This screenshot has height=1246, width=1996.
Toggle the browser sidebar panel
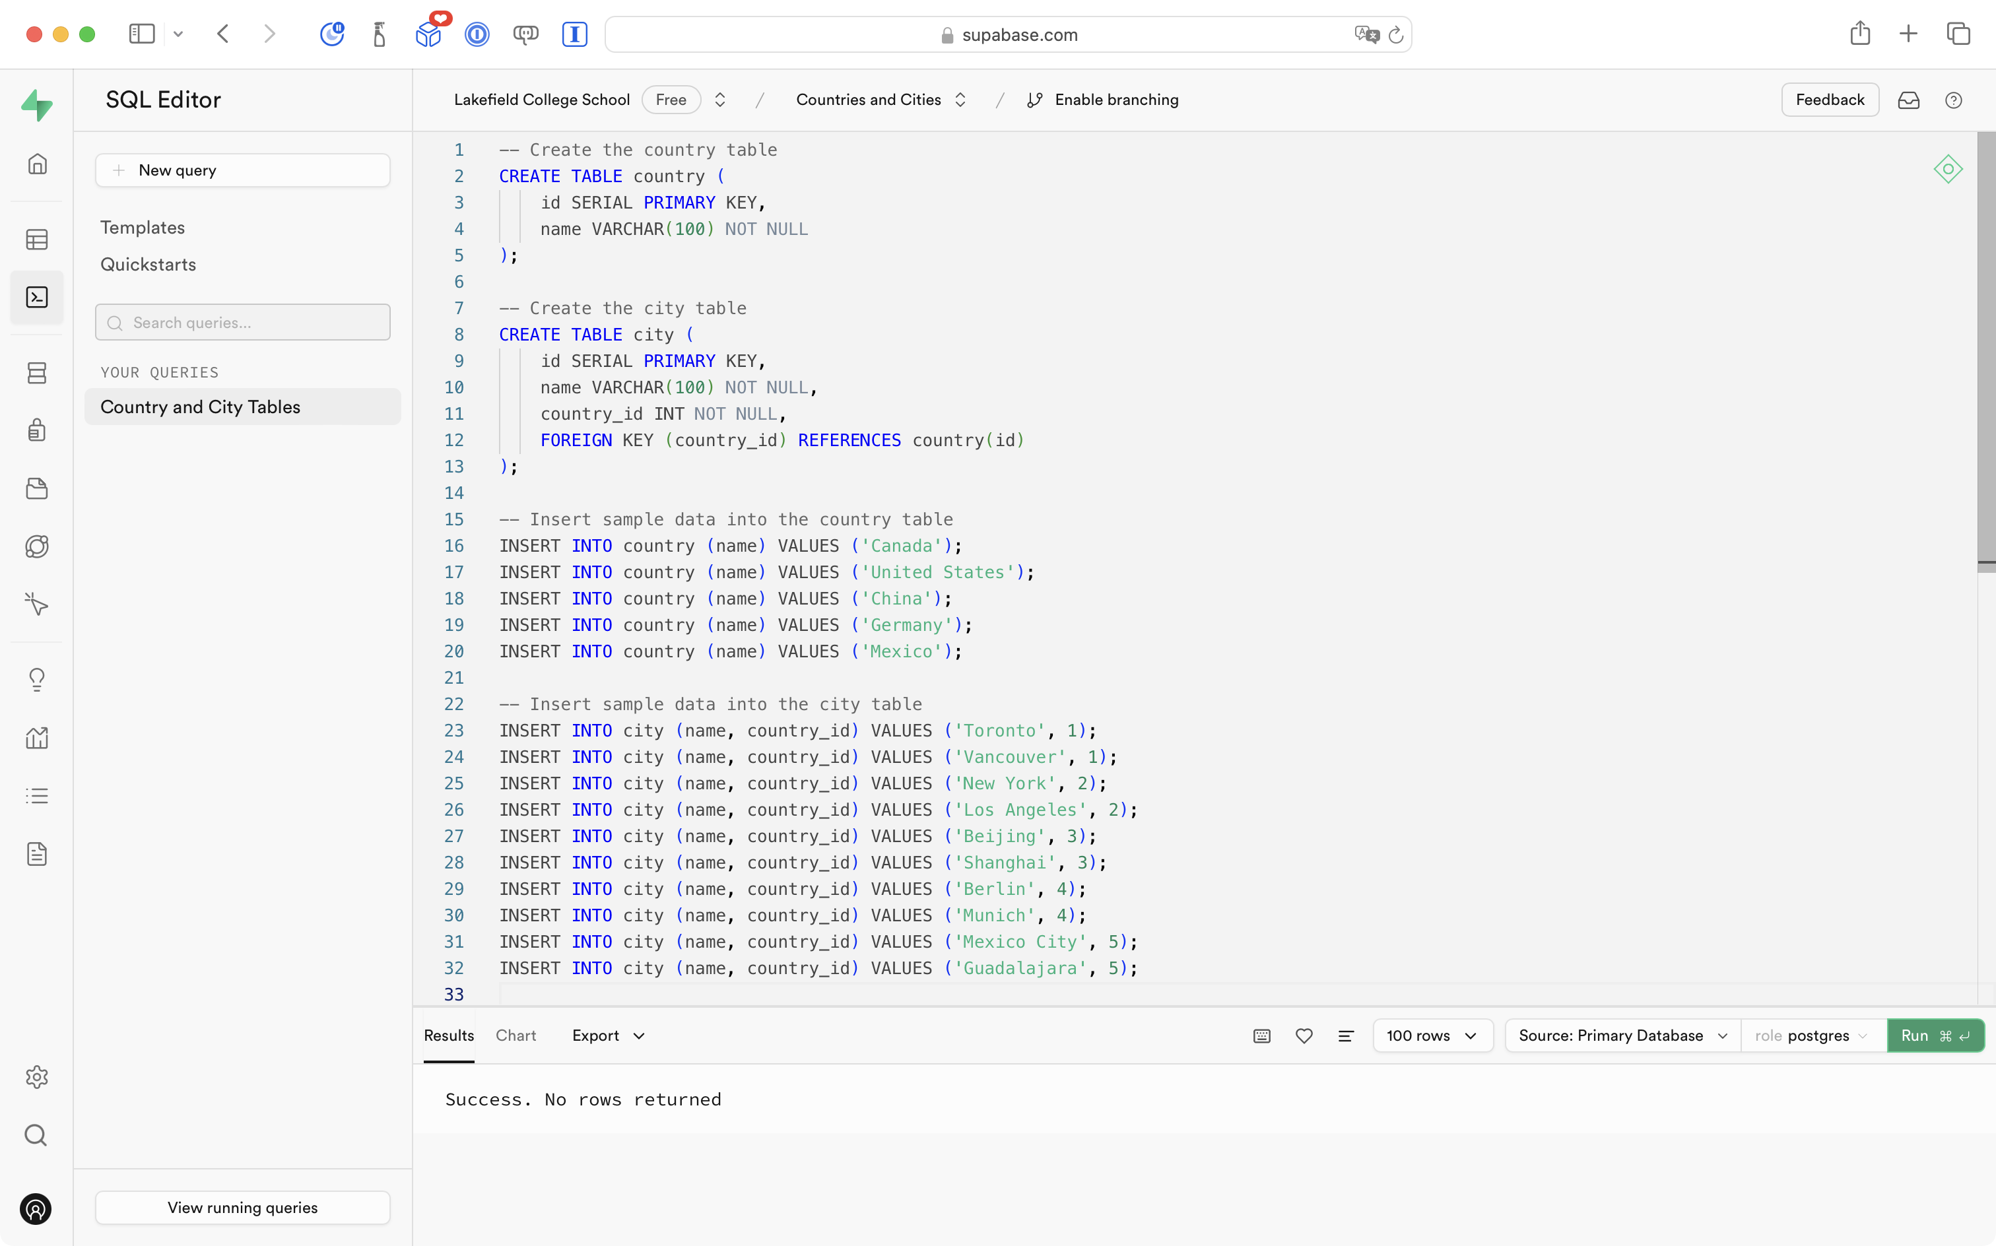tap(142, 34)
